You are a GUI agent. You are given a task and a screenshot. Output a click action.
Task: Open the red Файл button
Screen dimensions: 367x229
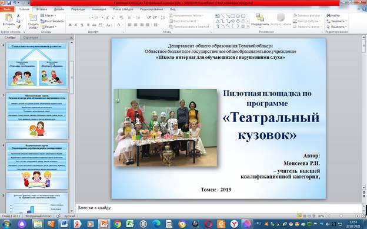tap(7, 9)
